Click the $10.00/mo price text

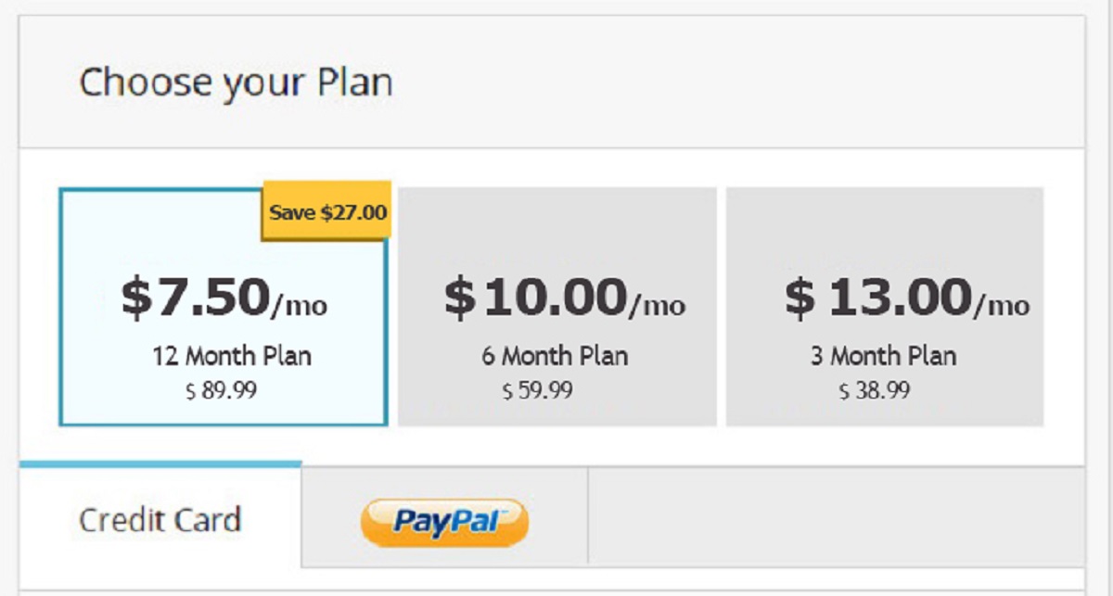click(564, 298)
